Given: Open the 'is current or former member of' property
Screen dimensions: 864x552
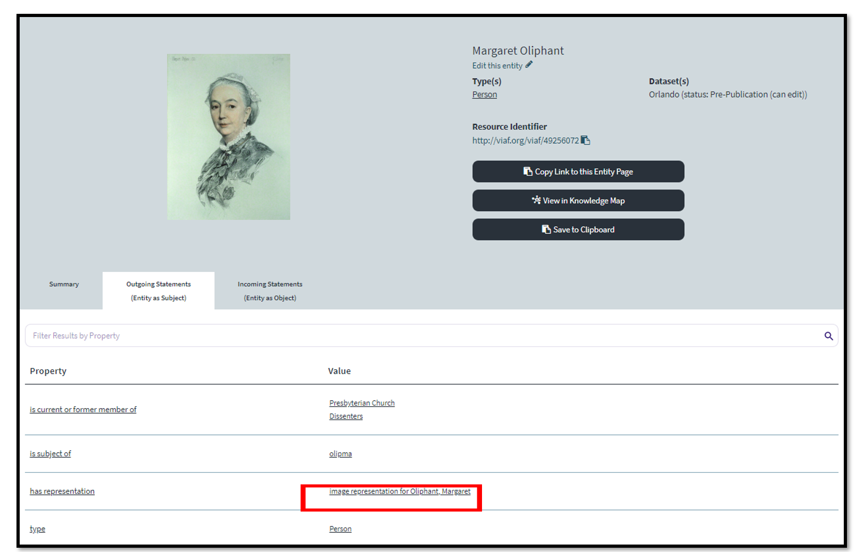Looking at the screenshot, I should 83,409.
